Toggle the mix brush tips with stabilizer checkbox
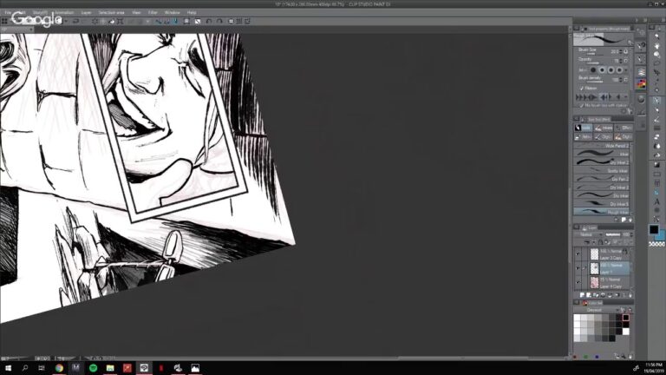Viewport: 666px width, 375px height. pyautogui.click(x=582, y=105)
